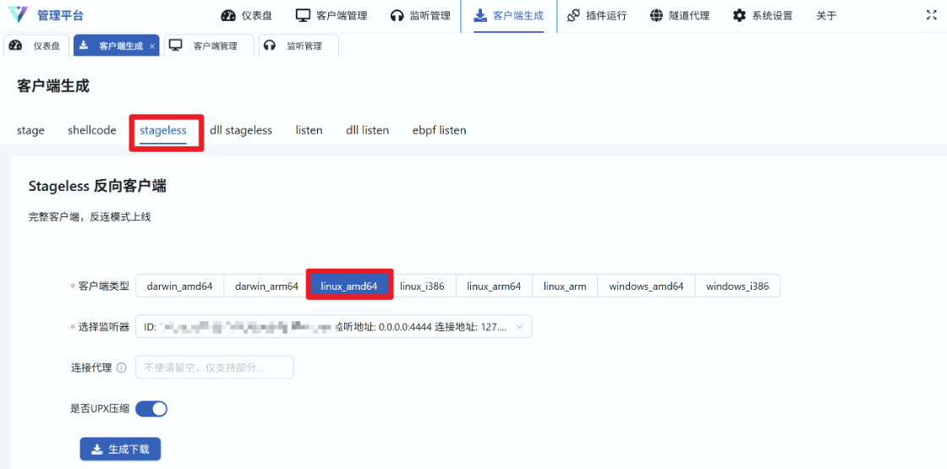
Task: Choose darwin_arm64 client type
Action: coord(266,286)
